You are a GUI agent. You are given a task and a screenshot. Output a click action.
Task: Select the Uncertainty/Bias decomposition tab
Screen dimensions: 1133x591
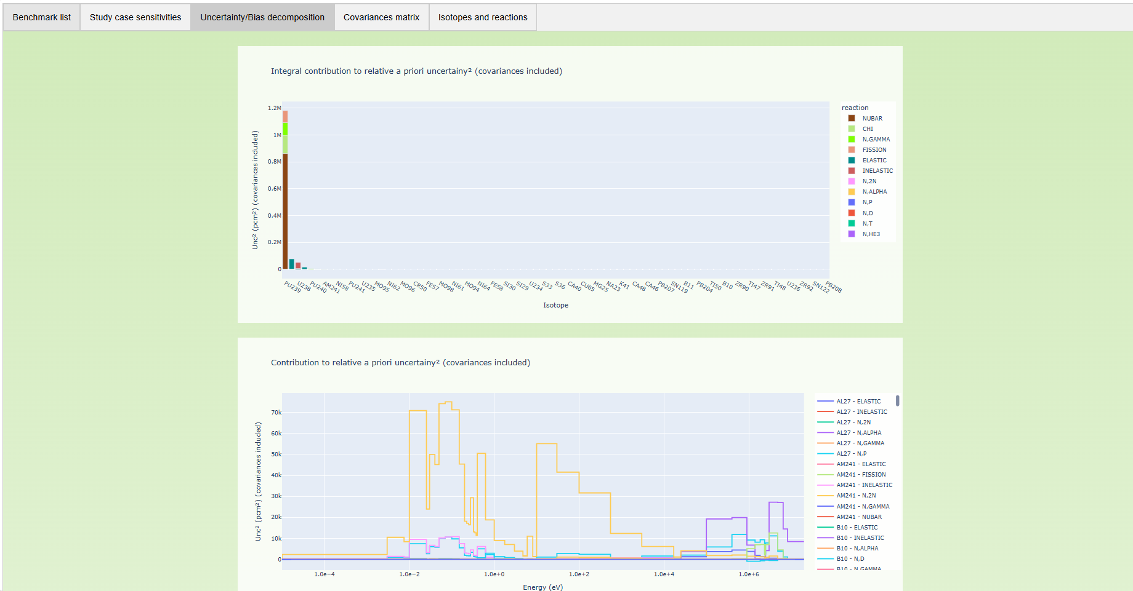tap(262, 17)
